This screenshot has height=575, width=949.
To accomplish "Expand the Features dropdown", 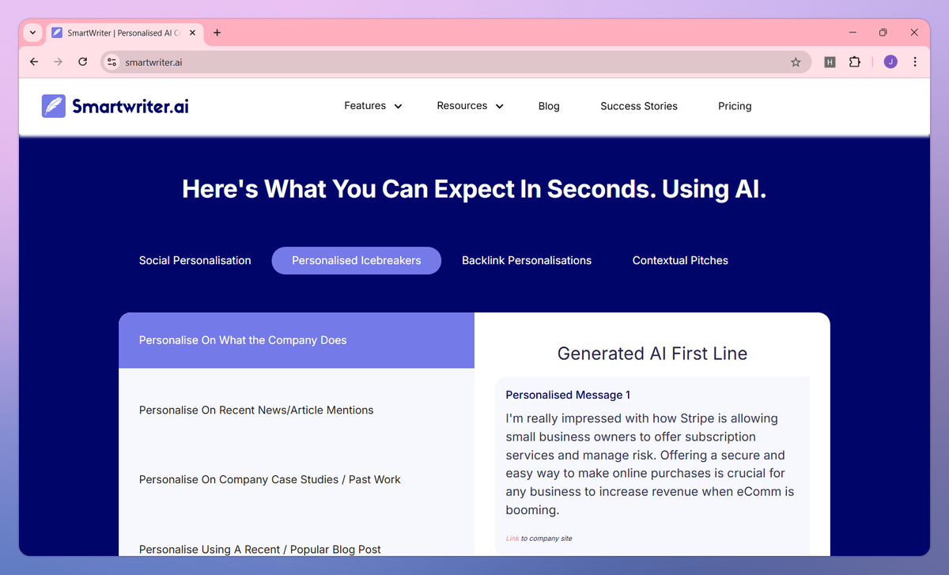I will click(x=372, y=105).
